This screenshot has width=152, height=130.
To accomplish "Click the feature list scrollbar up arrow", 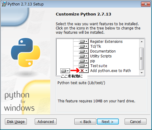I will pos(142,42).
